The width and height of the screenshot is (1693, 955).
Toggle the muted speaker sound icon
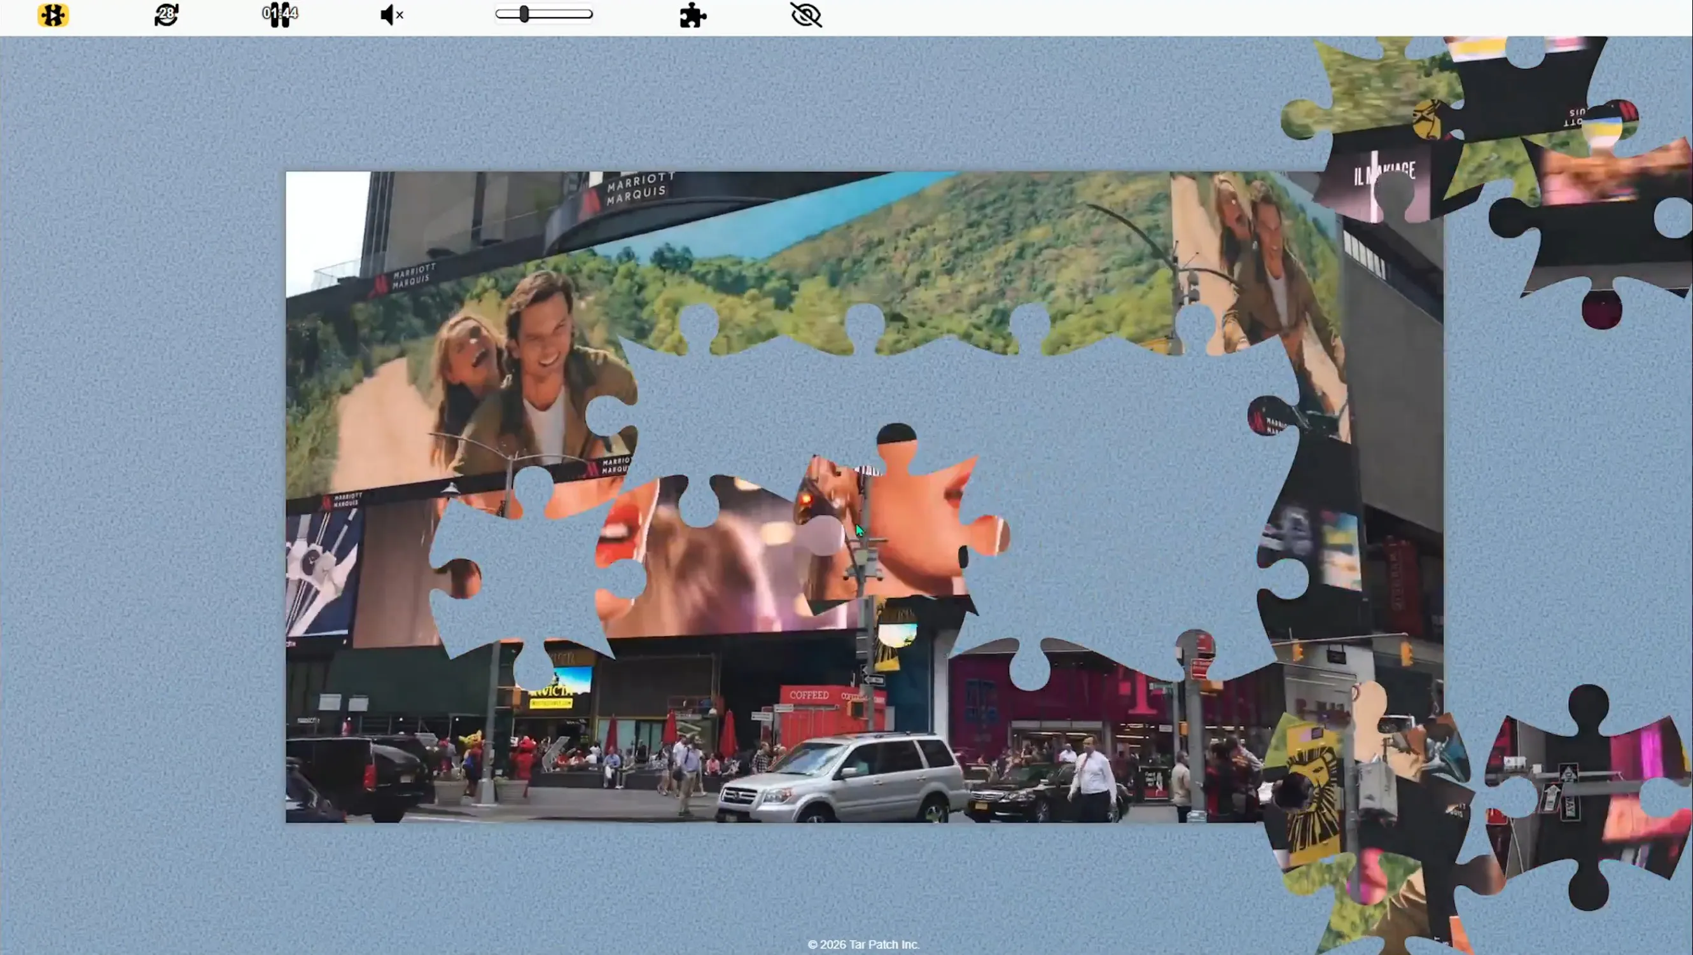tap(393, 15)
